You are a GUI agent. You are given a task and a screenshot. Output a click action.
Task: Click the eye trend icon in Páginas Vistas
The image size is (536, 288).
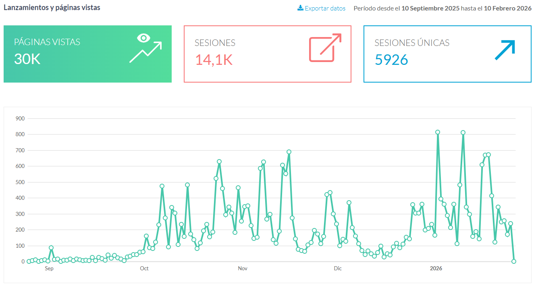145,48
